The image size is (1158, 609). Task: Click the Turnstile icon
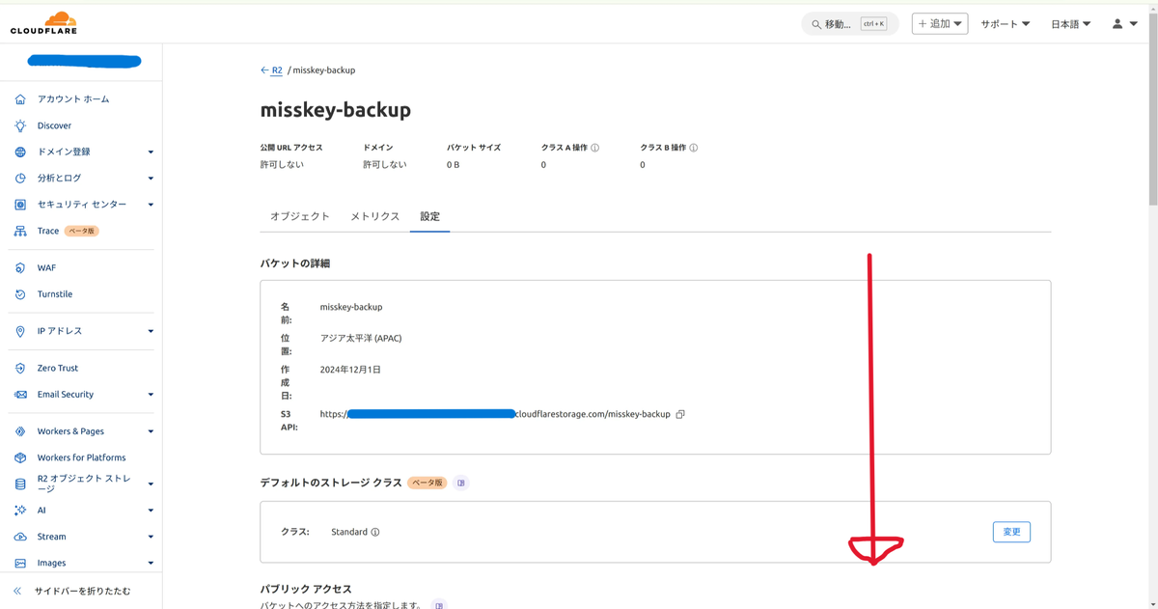point(20,294)
